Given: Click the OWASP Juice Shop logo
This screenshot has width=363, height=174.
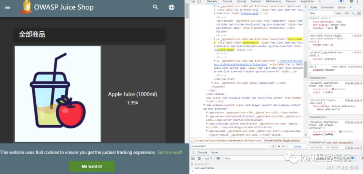Looking at the screenshot, I should pos(25,7).
